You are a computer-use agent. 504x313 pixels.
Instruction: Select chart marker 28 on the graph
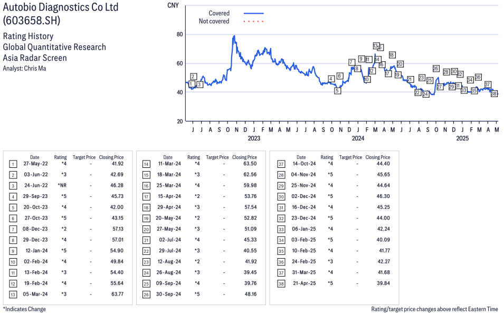point(446,72)
